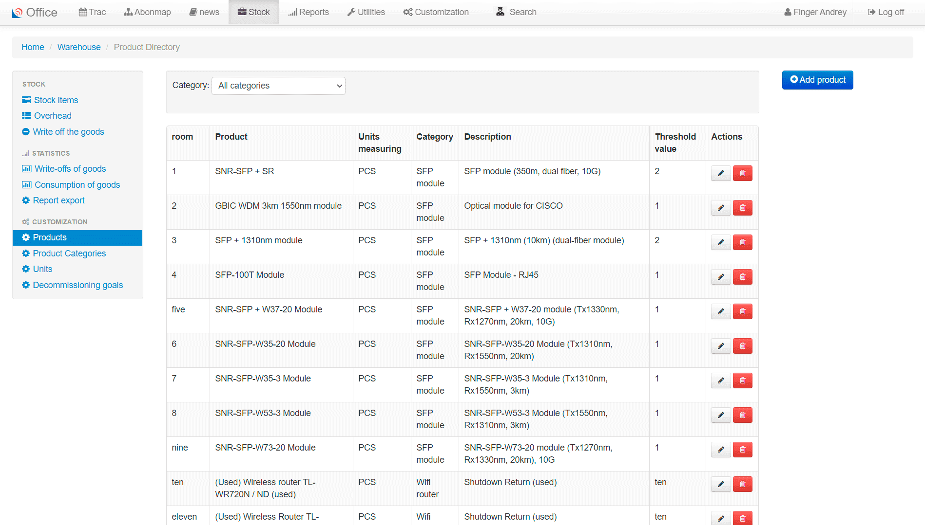This screenshot has height=525, width=925.
Task: Delete the SNR-SFP + W37-20 Module
Action: [x=743, y=311]
